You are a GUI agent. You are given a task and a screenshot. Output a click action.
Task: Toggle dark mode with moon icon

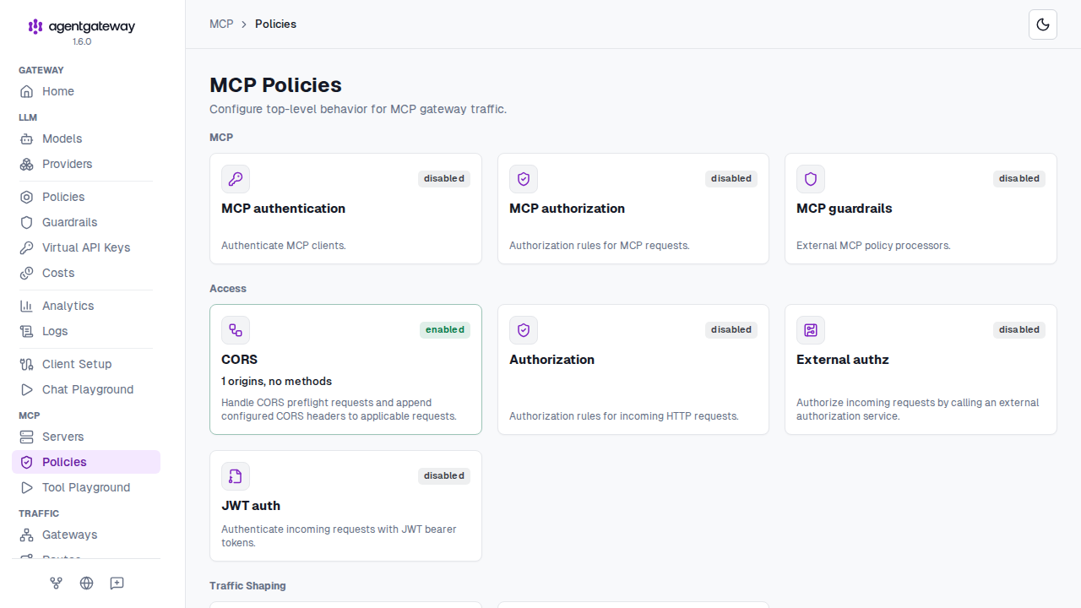tap(1043, 24)
